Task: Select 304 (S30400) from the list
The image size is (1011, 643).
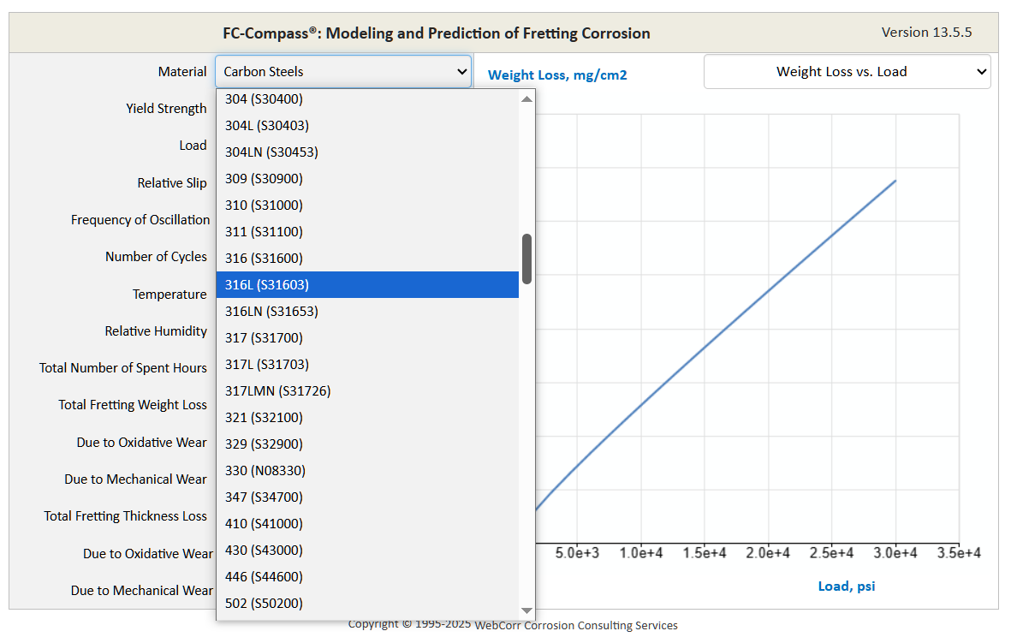Action: pyautogui.click(x=367, y=98)
